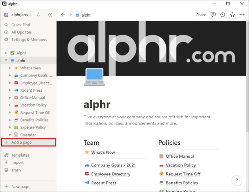Go back with the left arrow
Screen dimensions: 249x192
[63, 15]
